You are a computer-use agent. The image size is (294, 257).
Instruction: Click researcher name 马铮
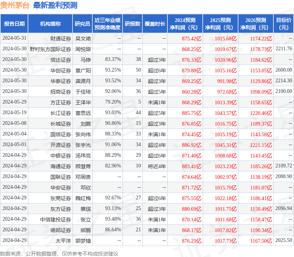pos(86,60)
